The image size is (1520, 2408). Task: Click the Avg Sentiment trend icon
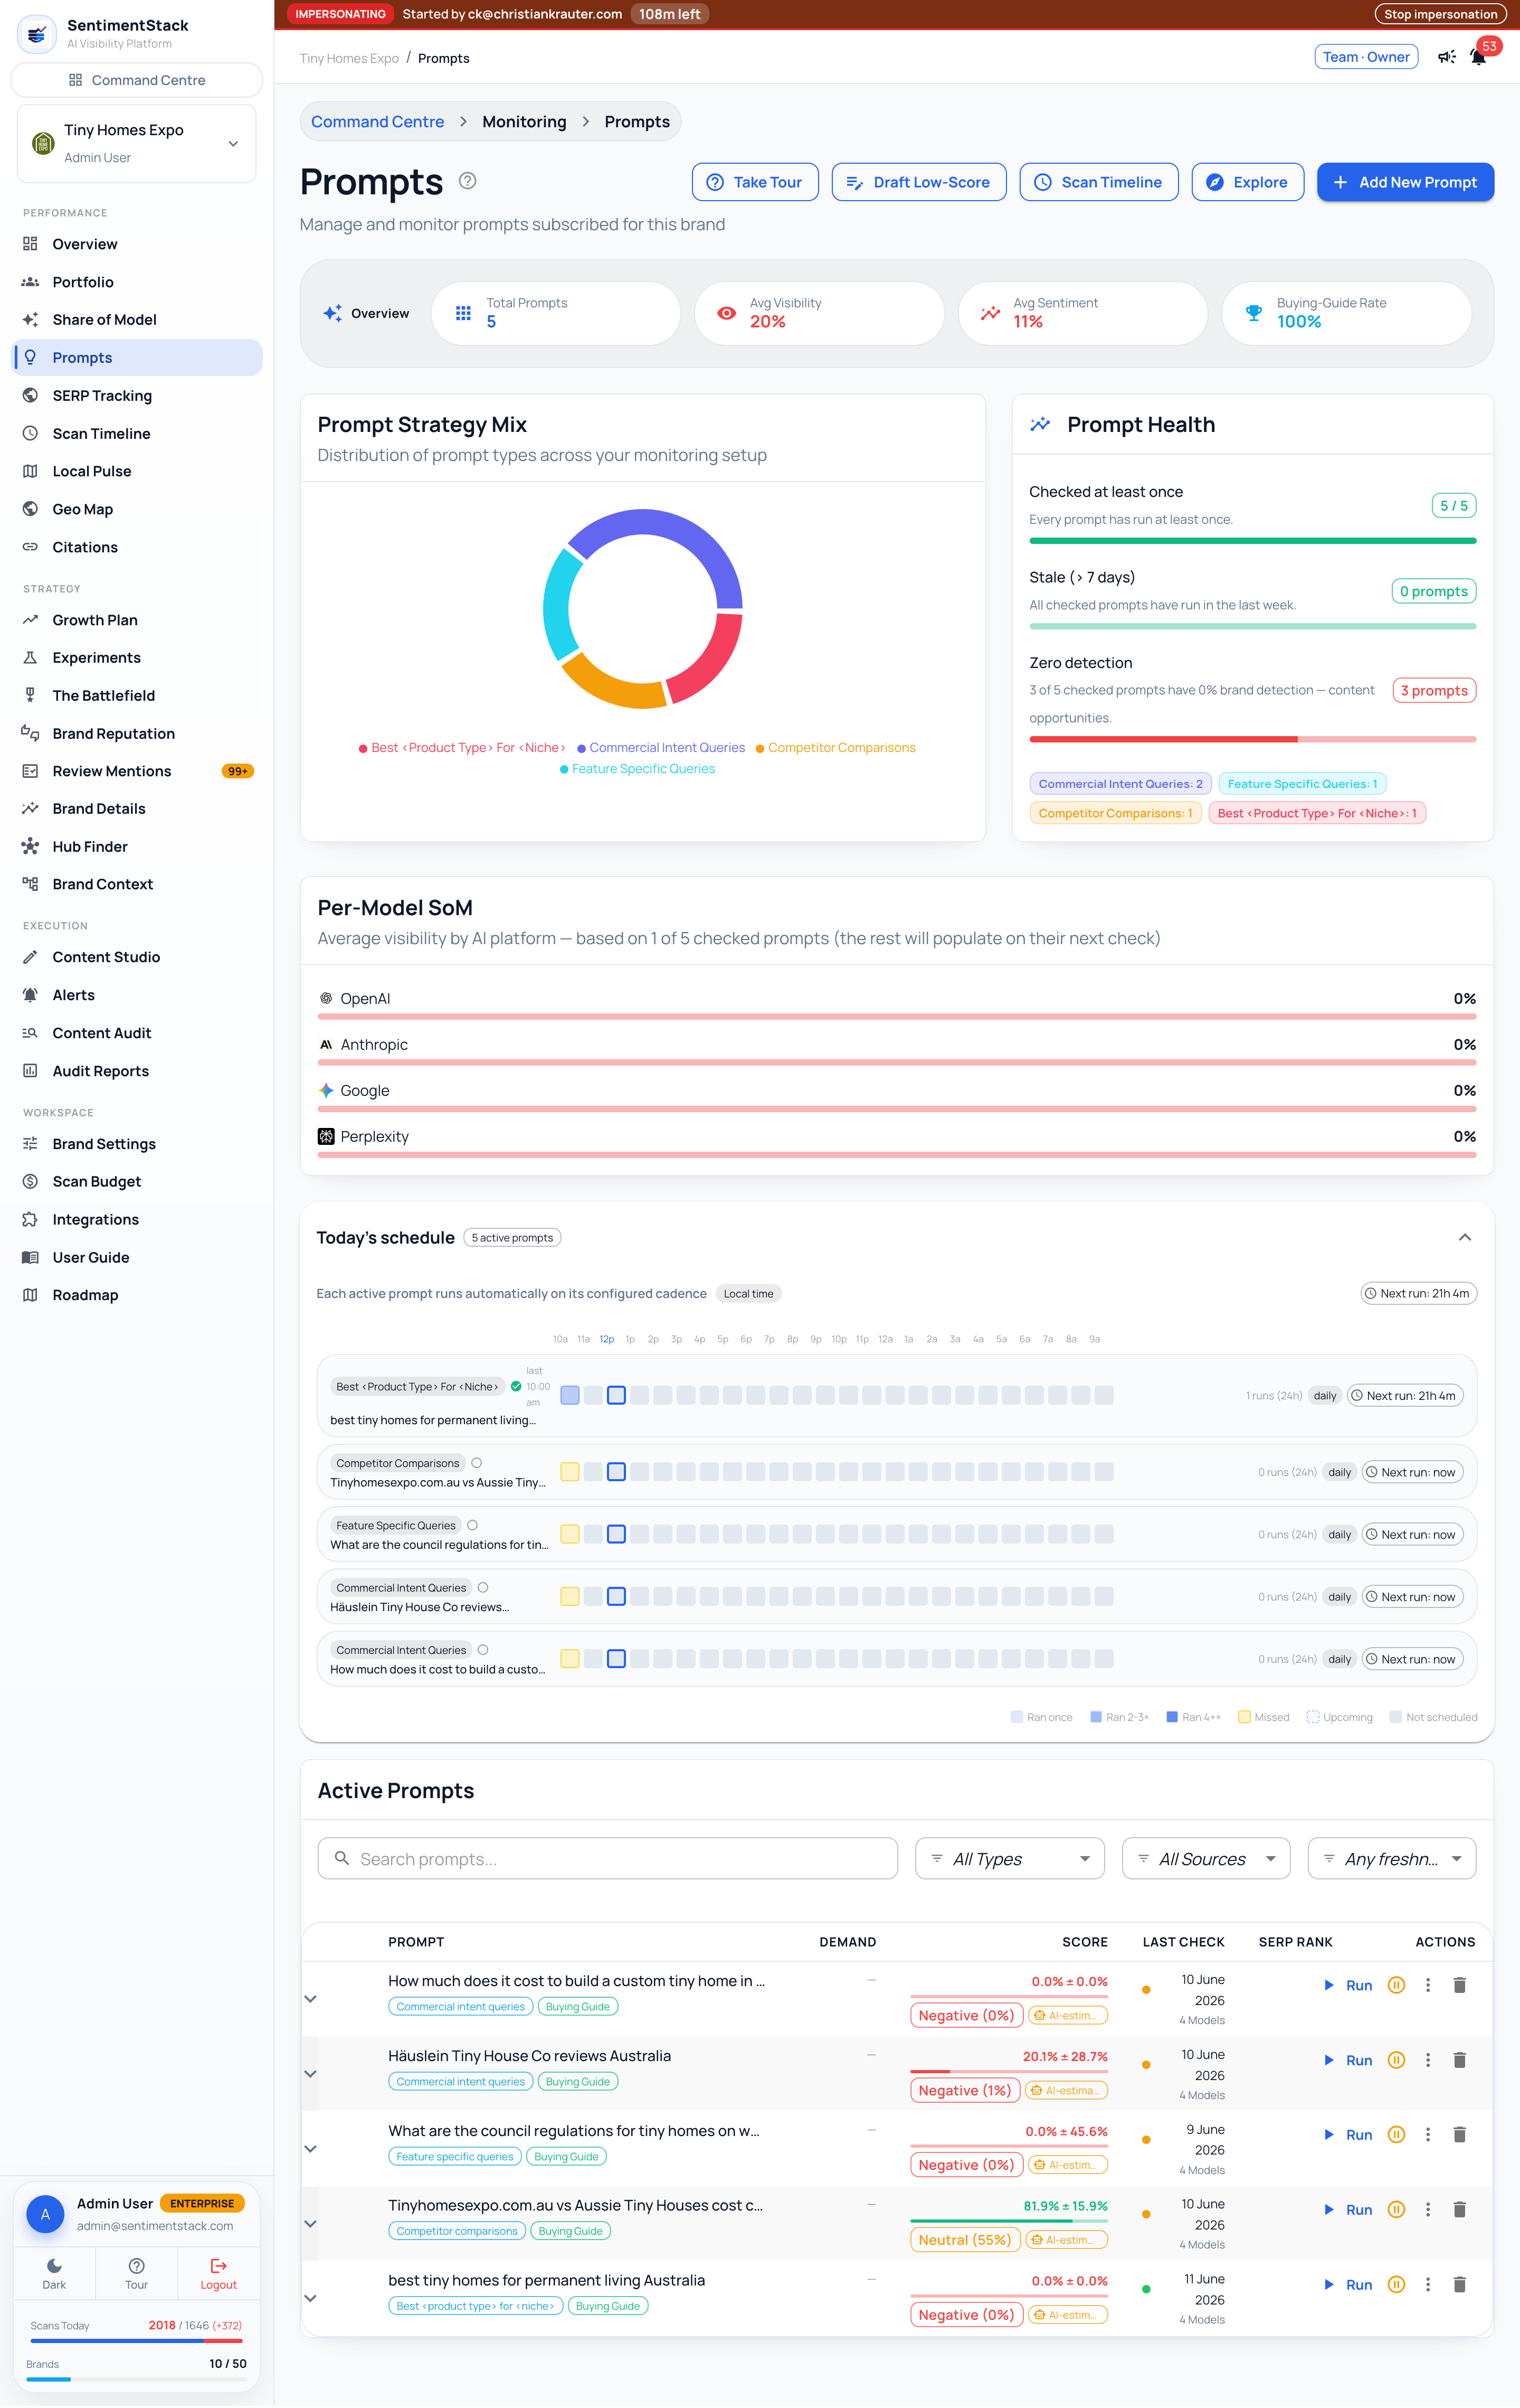[x=990, y=313]
